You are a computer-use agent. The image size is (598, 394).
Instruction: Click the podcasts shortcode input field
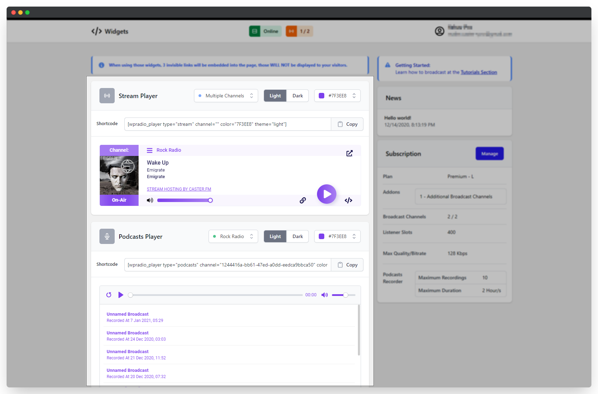tap(228, 265)
